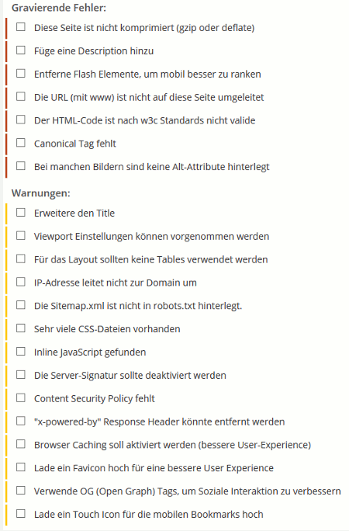
Task: Check the 'Erweitere den Title' checkbox
Action: [x=21, y=213]
